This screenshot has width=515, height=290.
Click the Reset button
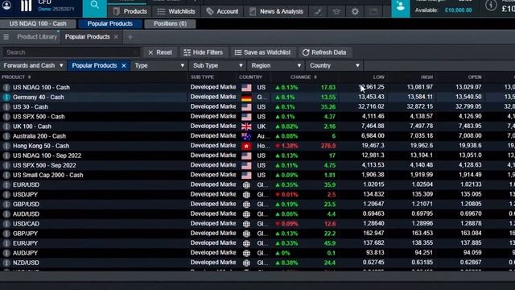160,52
